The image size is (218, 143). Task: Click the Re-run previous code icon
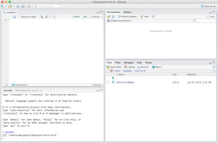tap(85, 17)
